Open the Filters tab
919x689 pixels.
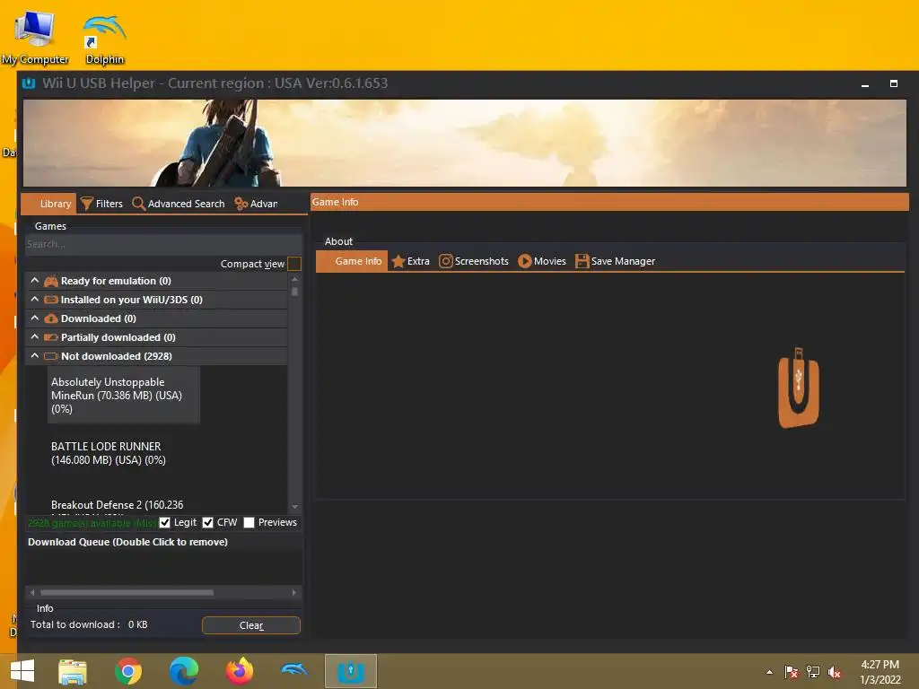point(102,204)
